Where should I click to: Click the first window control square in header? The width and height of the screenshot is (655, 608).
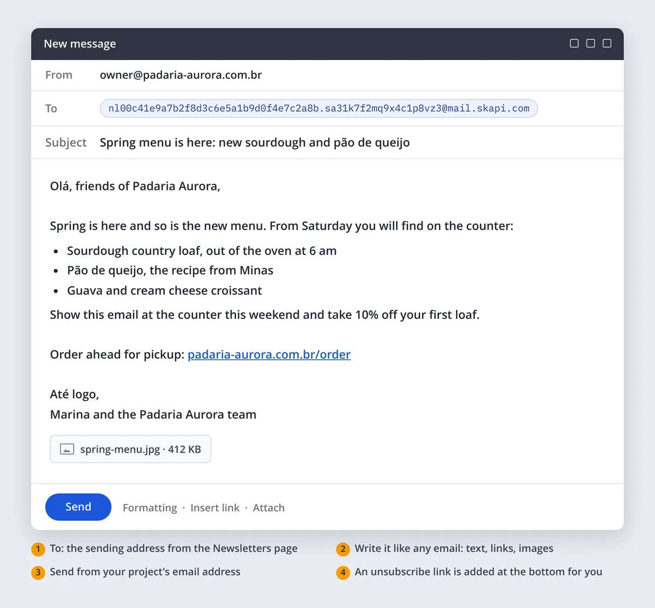pyautogui.click(x=574, y=44)
